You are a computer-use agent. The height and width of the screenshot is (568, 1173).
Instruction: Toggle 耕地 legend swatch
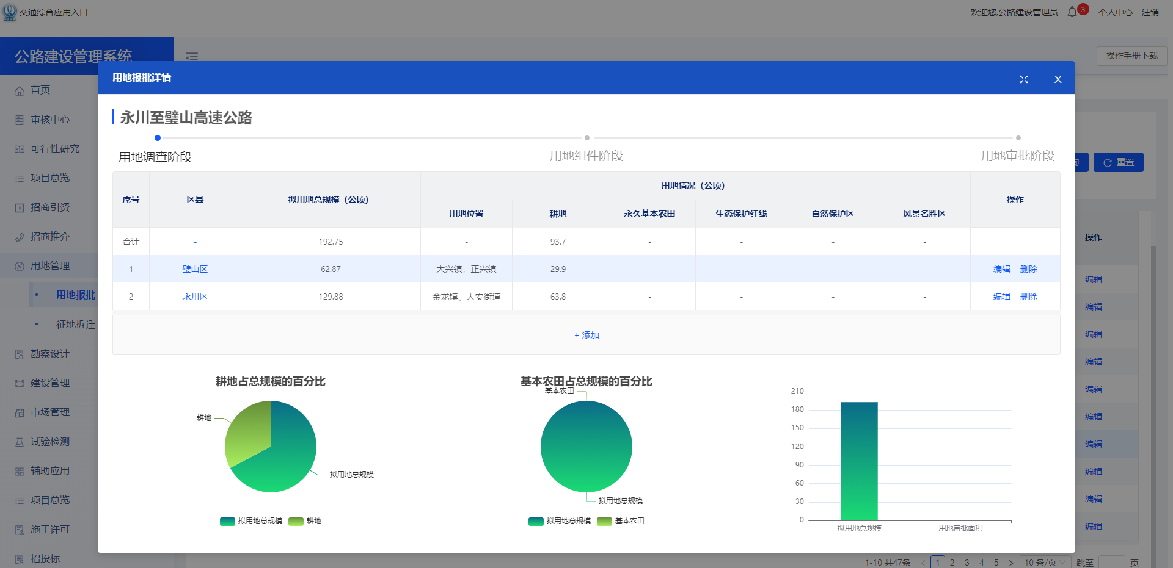(x=296, y=521)
